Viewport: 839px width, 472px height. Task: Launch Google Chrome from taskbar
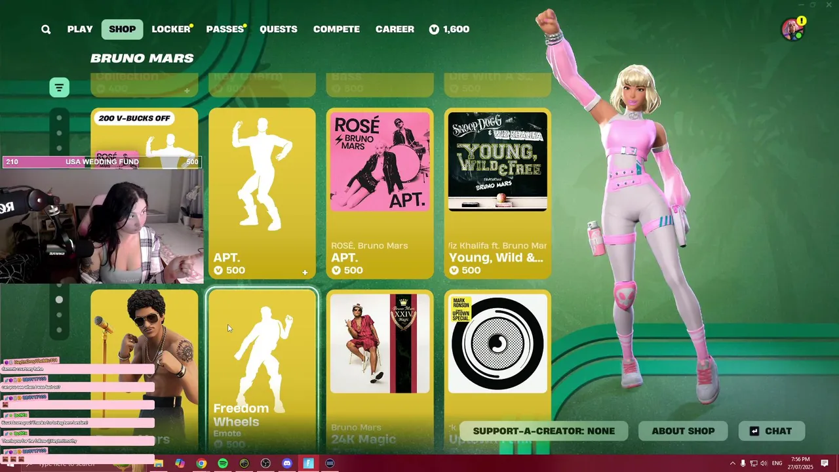[x=201, y=463]
